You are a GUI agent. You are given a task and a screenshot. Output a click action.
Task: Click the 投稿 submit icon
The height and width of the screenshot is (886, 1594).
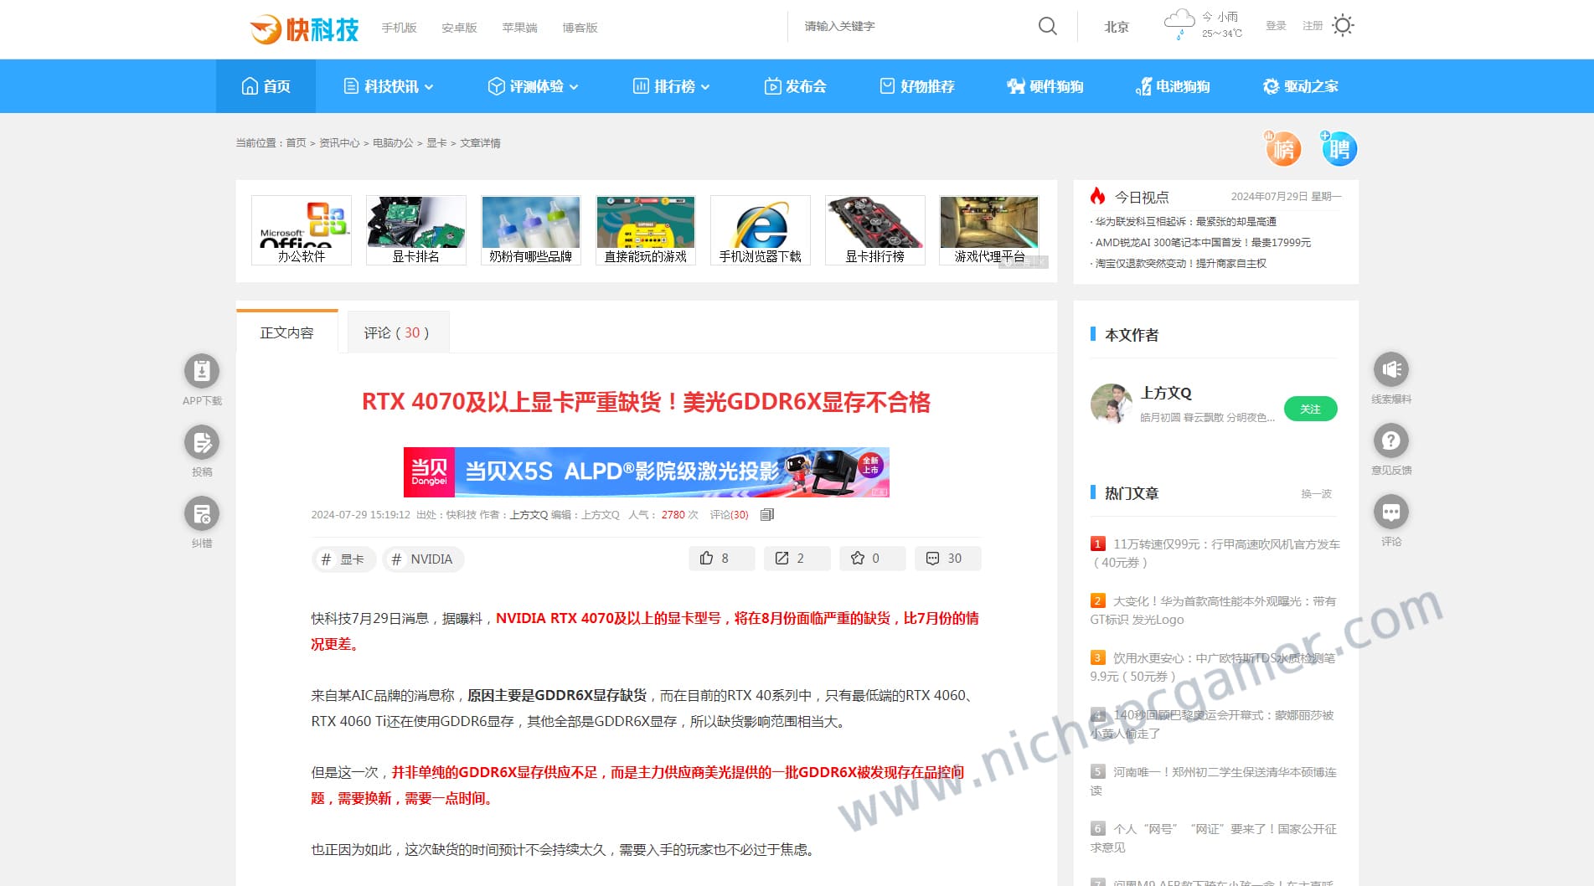(202, 442)
